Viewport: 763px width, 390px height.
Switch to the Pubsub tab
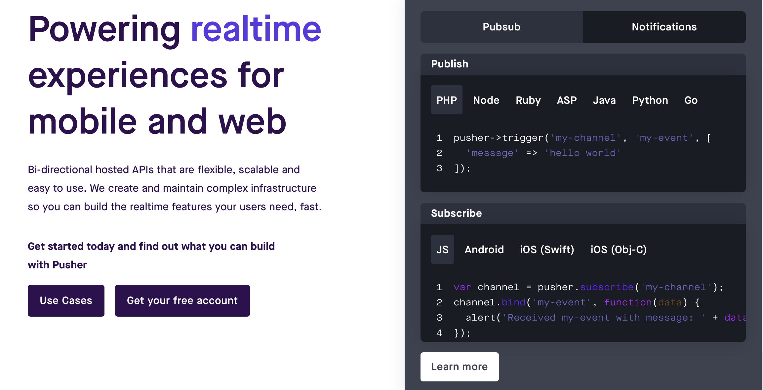[x=502, y=27]
